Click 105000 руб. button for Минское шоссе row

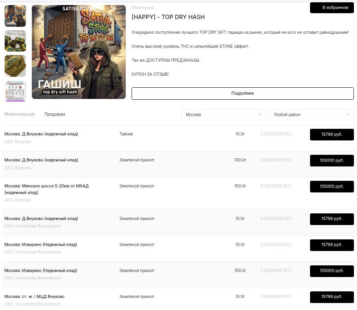pos(332,186)
